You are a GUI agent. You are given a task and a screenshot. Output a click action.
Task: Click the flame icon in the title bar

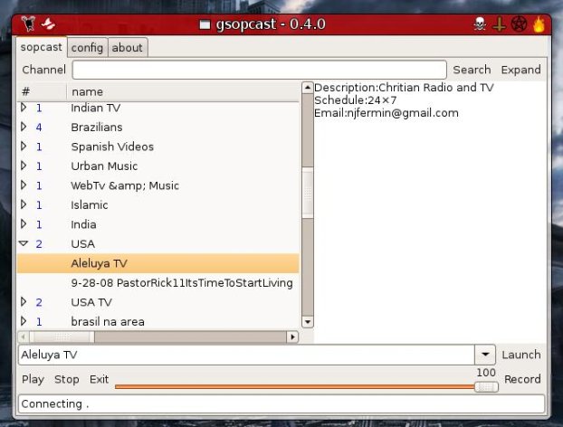click(x=539, y=24)
